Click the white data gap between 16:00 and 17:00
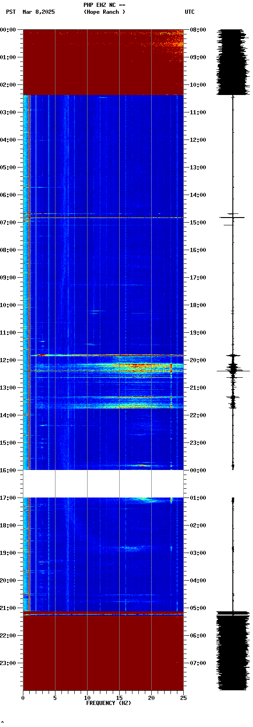This screenshot has width=253, height=727. pyautogui.click(x=103, y=484)
